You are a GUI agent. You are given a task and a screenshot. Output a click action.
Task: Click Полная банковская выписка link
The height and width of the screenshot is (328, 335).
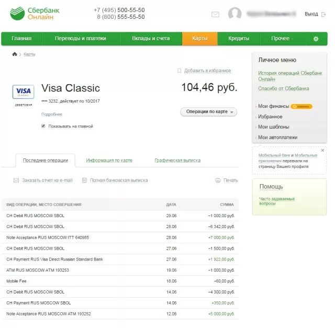click(119, 180)
